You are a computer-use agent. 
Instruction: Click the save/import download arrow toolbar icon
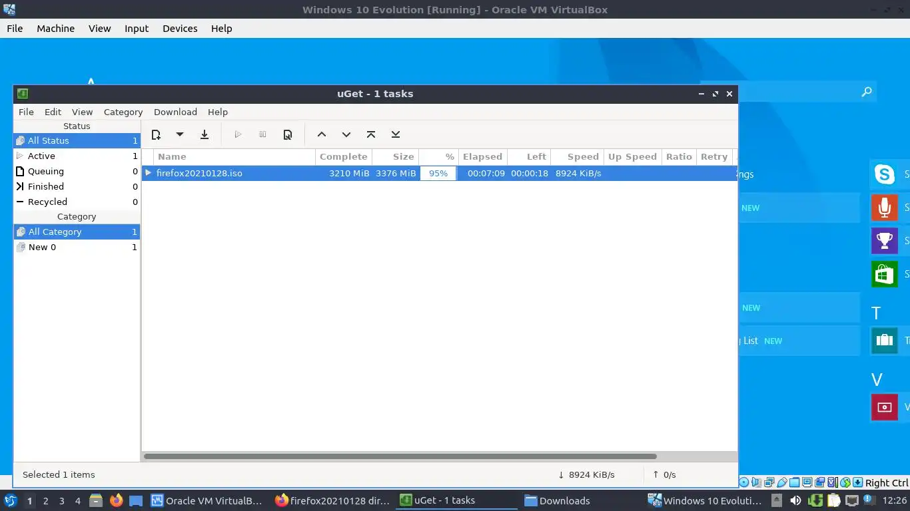coord(205,134)
